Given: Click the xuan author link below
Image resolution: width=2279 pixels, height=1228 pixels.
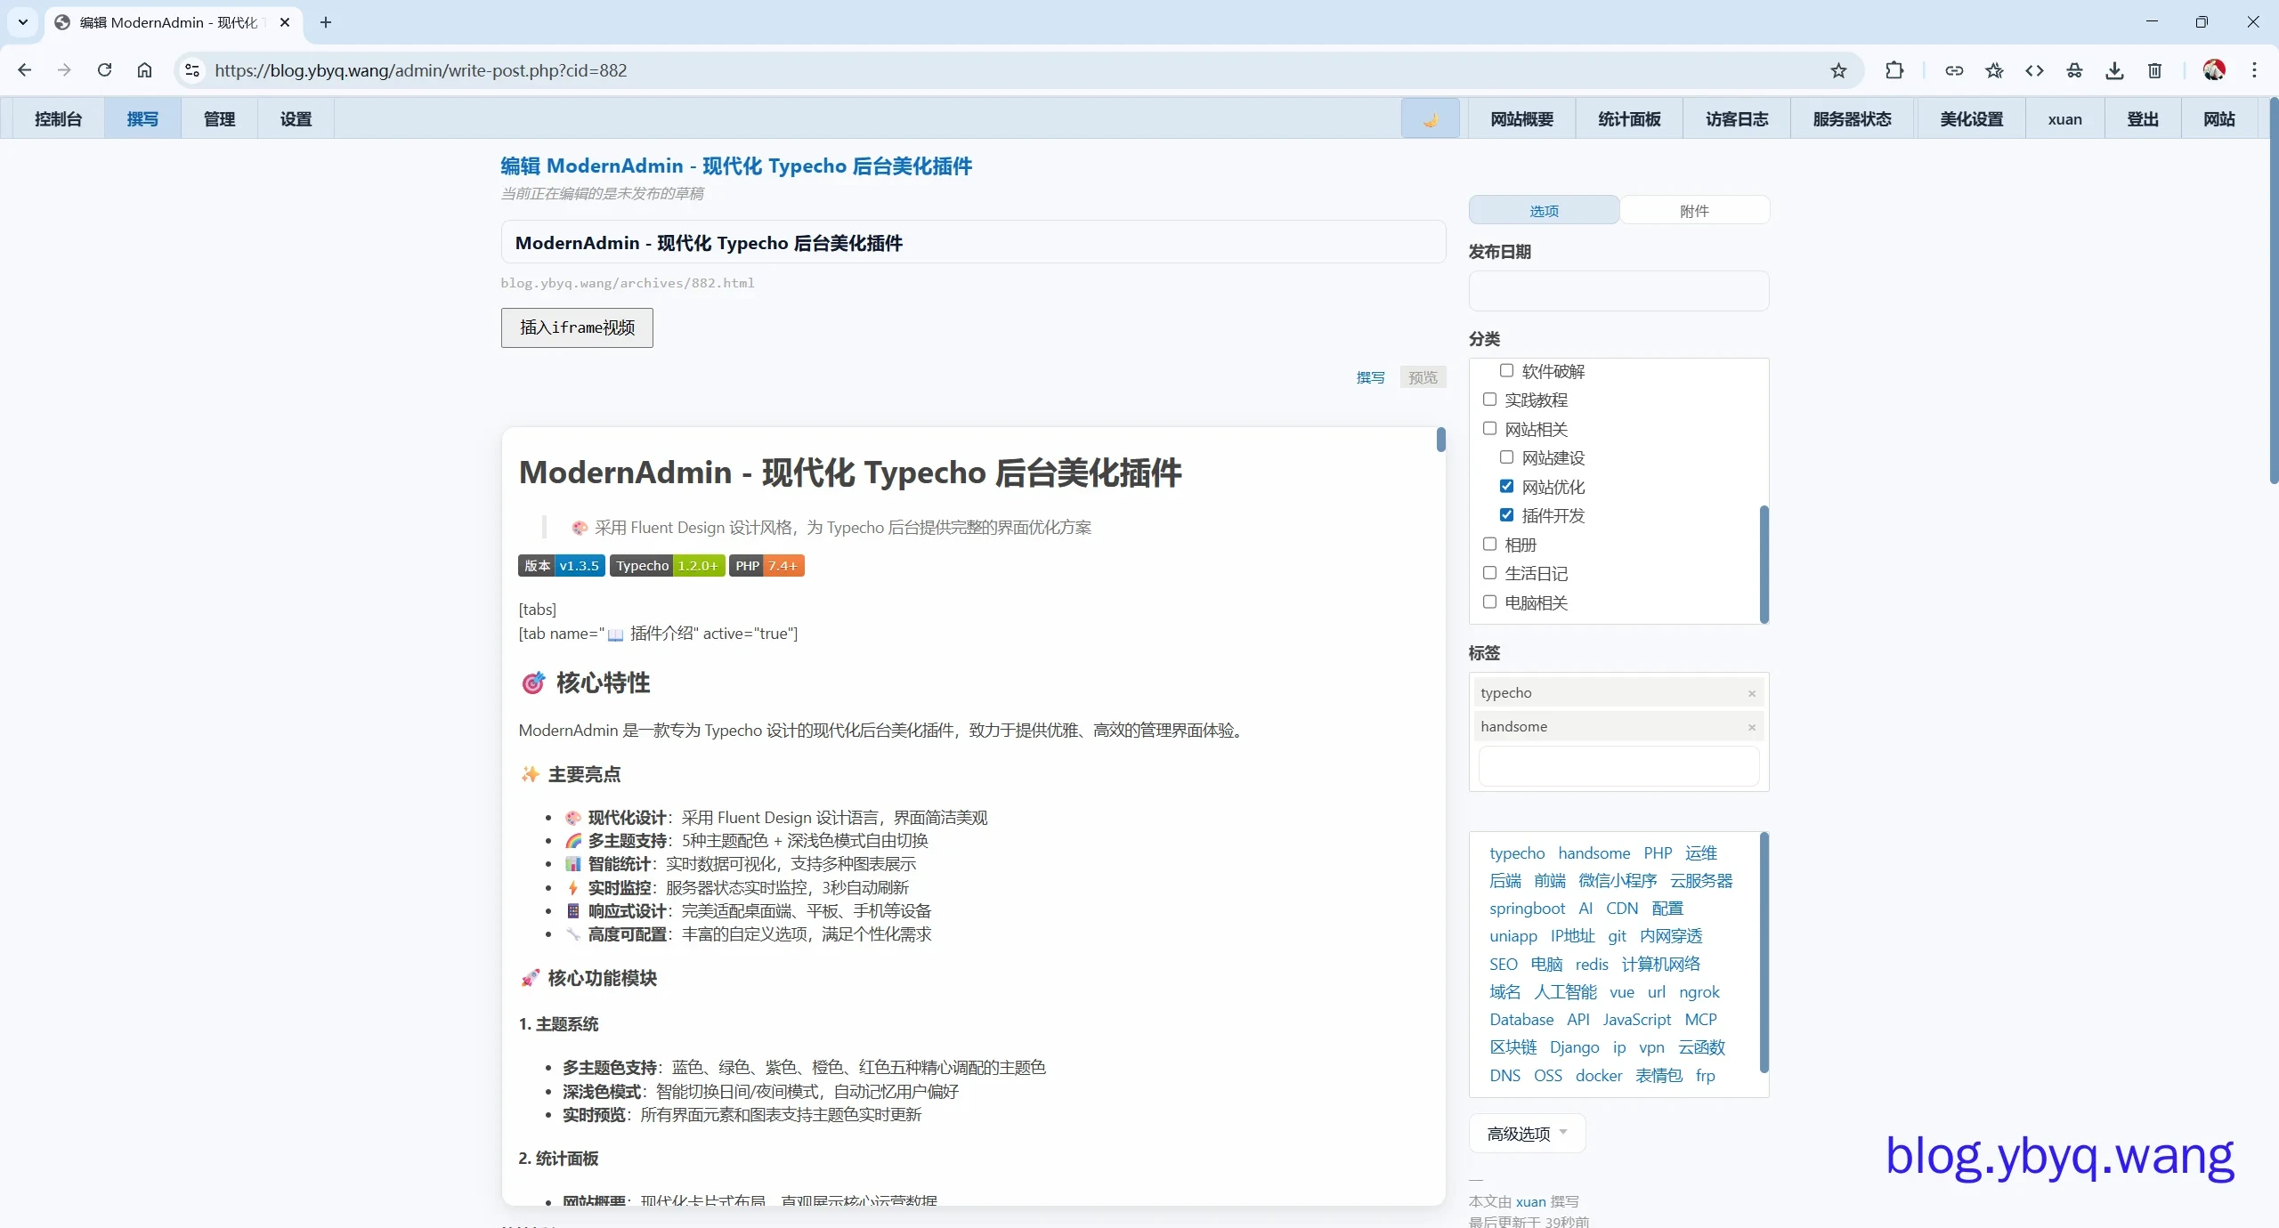Looking at the screenshot, I should (1530, 1201).
